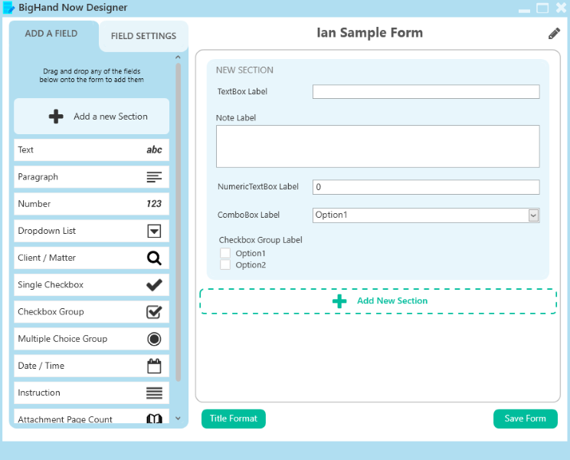Click into the TextBox Label input
This screenshot has height=460, width=570.
pos(426,92)
